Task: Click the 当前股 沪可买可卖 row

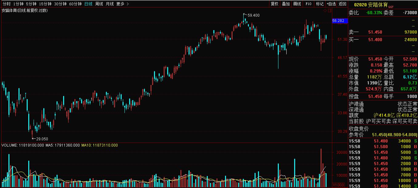Action: [x=383, y=121]
